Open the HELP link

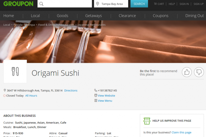172,4
